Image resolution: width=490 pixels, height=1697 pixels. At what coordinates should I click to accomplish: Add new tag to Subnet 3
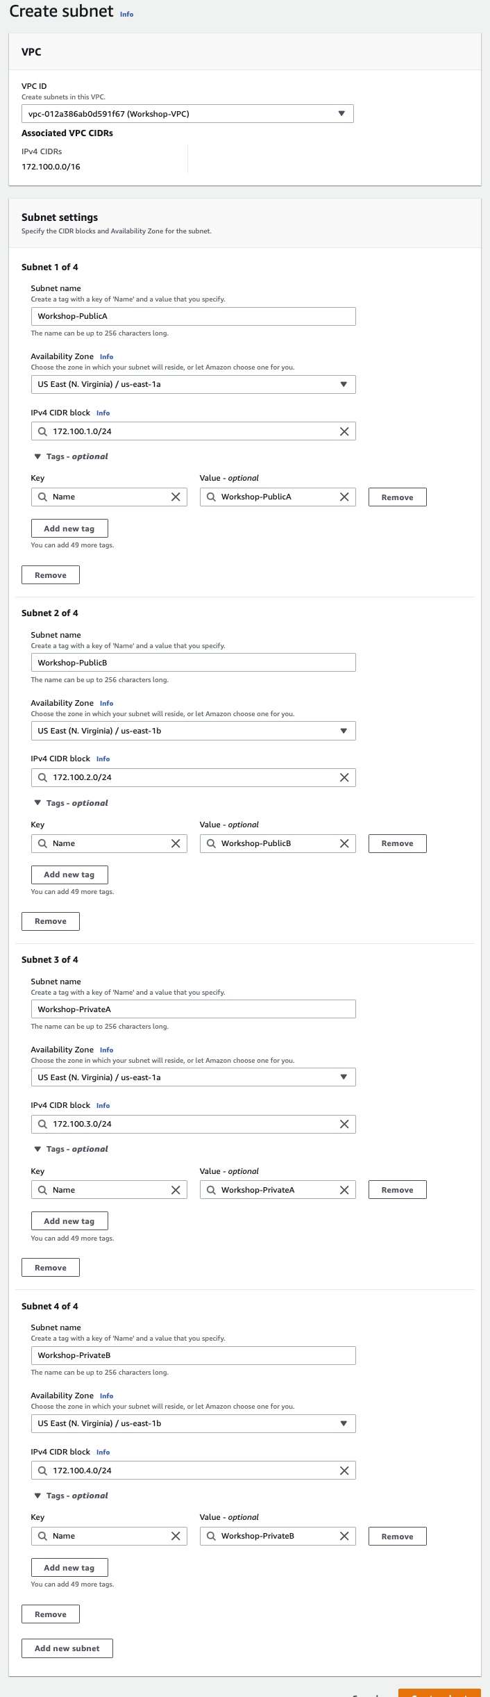click(x=69, y=1221)
